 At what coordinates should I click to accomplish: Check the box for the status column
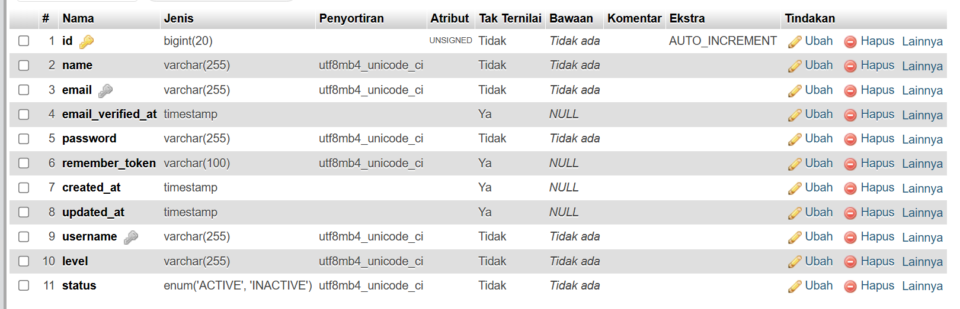[24, 285]
